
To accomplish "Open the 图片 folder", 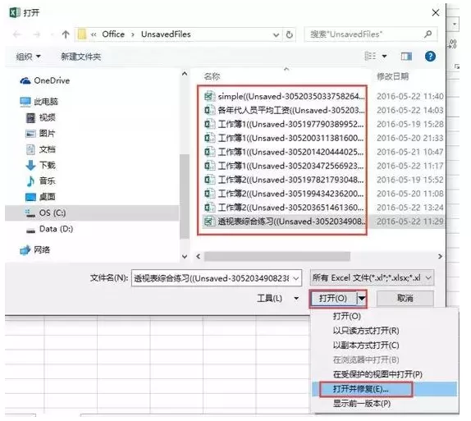I will tap(41, 134).
